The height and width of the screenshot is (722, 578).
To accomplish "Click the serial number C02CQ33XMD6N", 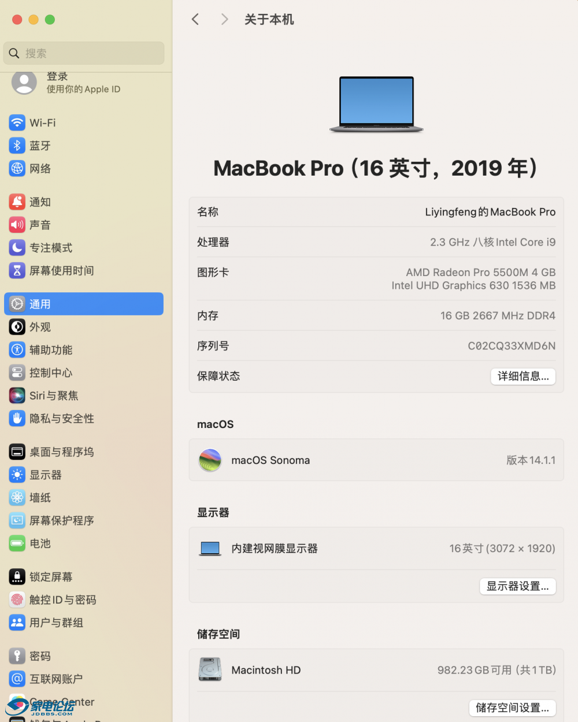I will pos(512,346).
